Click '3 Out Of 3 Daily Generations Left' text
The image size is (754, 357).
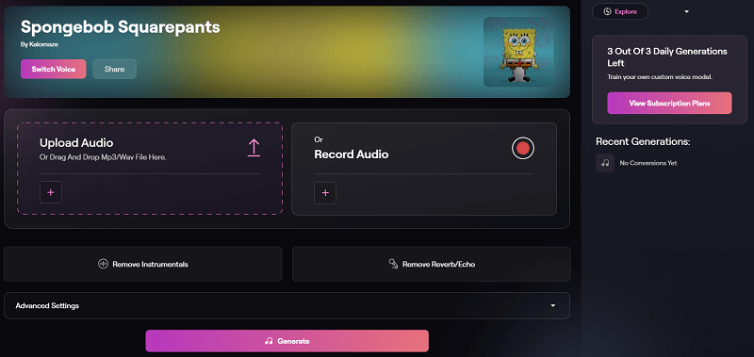667,57
